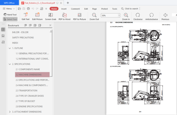Open 2.4 MACHINE & COMPONENTS bookmark
The height and width of the screenshot is (115, 177).
click(32, 85)
